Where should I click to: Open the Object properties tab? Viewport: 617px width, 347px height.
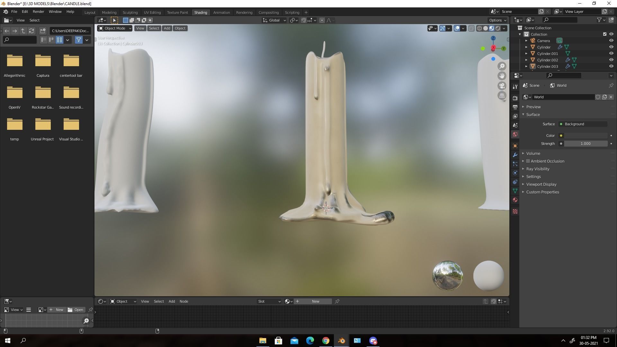[515, 146]
